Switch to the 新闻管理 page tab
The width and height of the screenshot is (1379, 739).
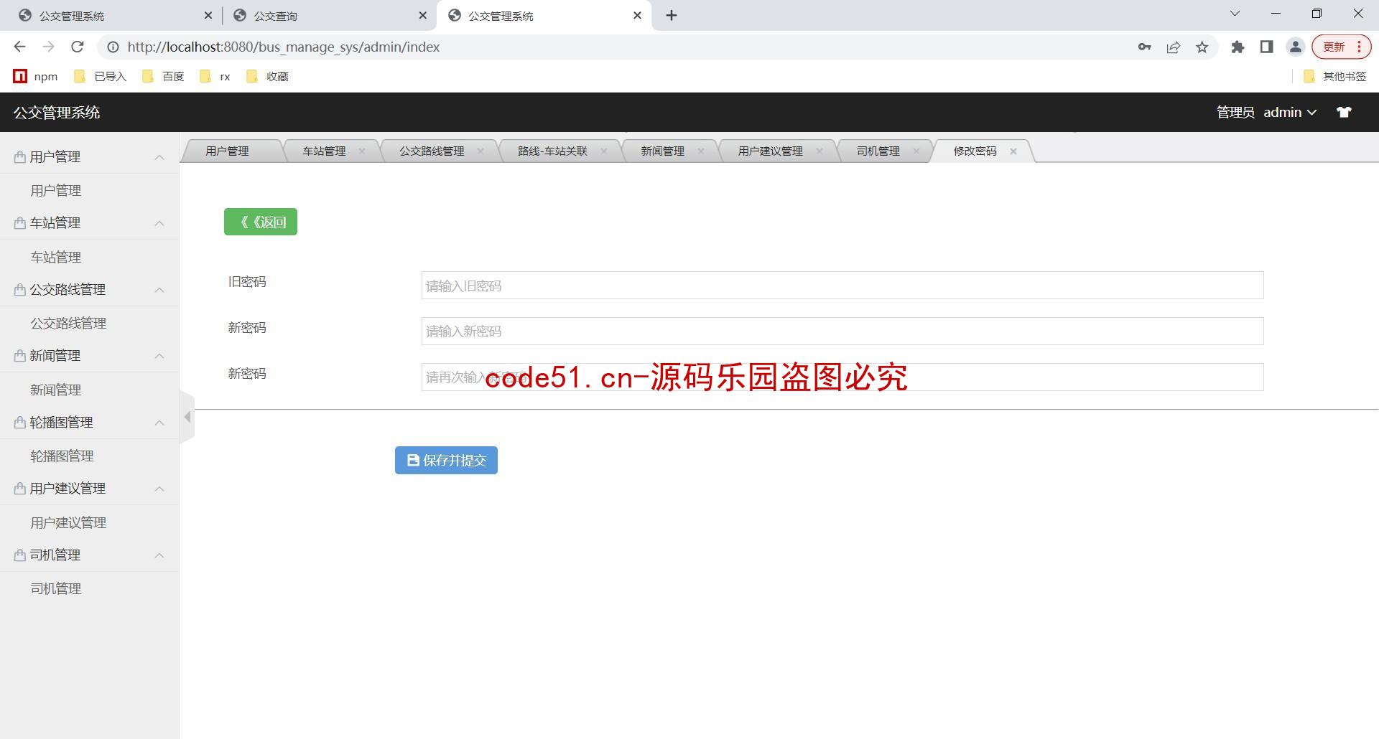(662, 151)
